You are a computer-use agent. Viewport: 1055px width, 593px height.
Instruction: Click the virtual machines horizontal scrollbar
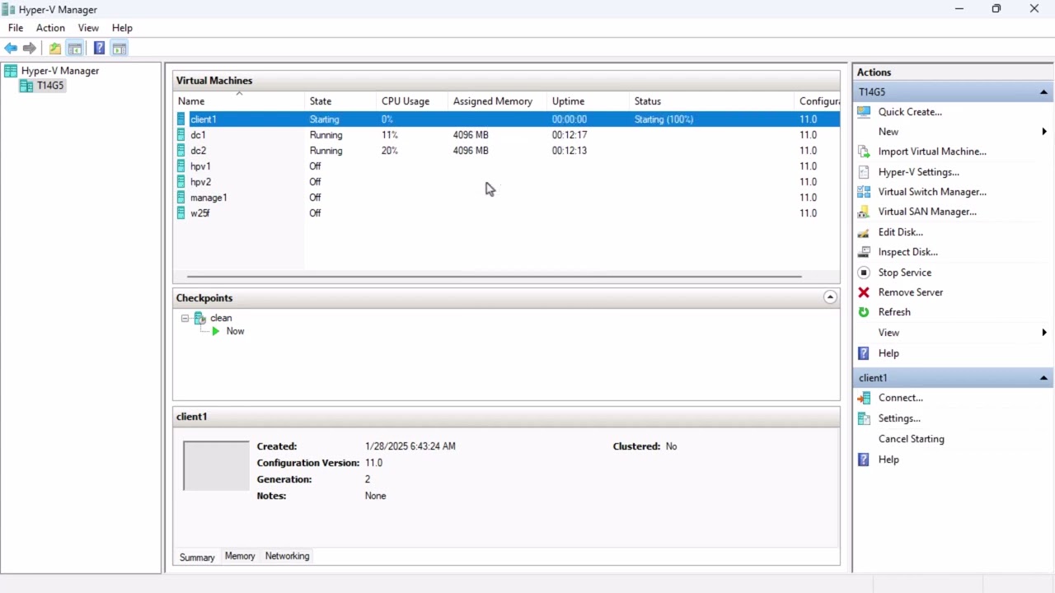495,277
